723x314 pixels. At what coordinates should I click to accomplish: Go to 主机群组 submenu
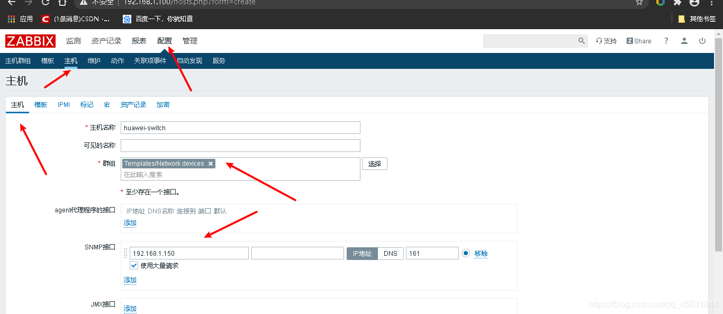pyautogui.click(x=18, y=61)
